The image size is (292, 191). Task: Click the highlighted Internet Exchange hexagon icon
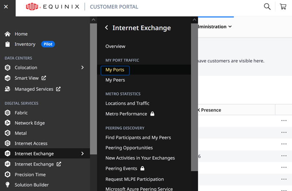coord(7,153)
